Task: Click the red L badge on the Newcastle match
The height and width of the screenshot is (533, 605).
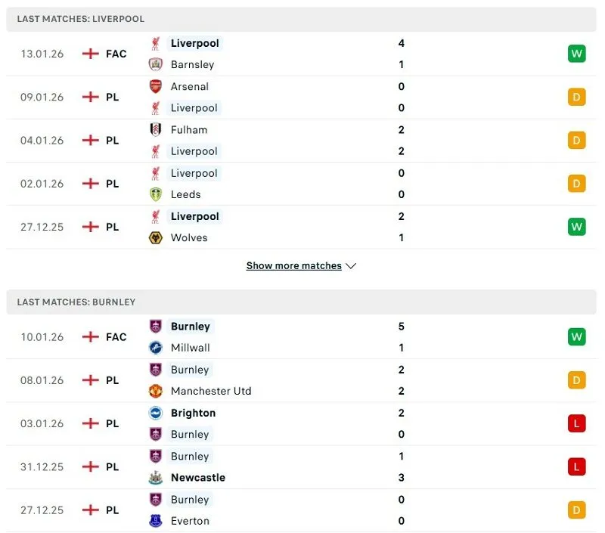Action: tap(576, 466)
